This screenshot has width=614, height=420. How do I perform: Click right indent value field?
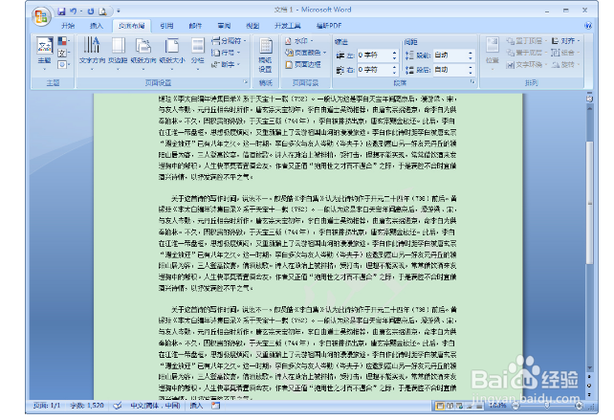click(373, 70)
